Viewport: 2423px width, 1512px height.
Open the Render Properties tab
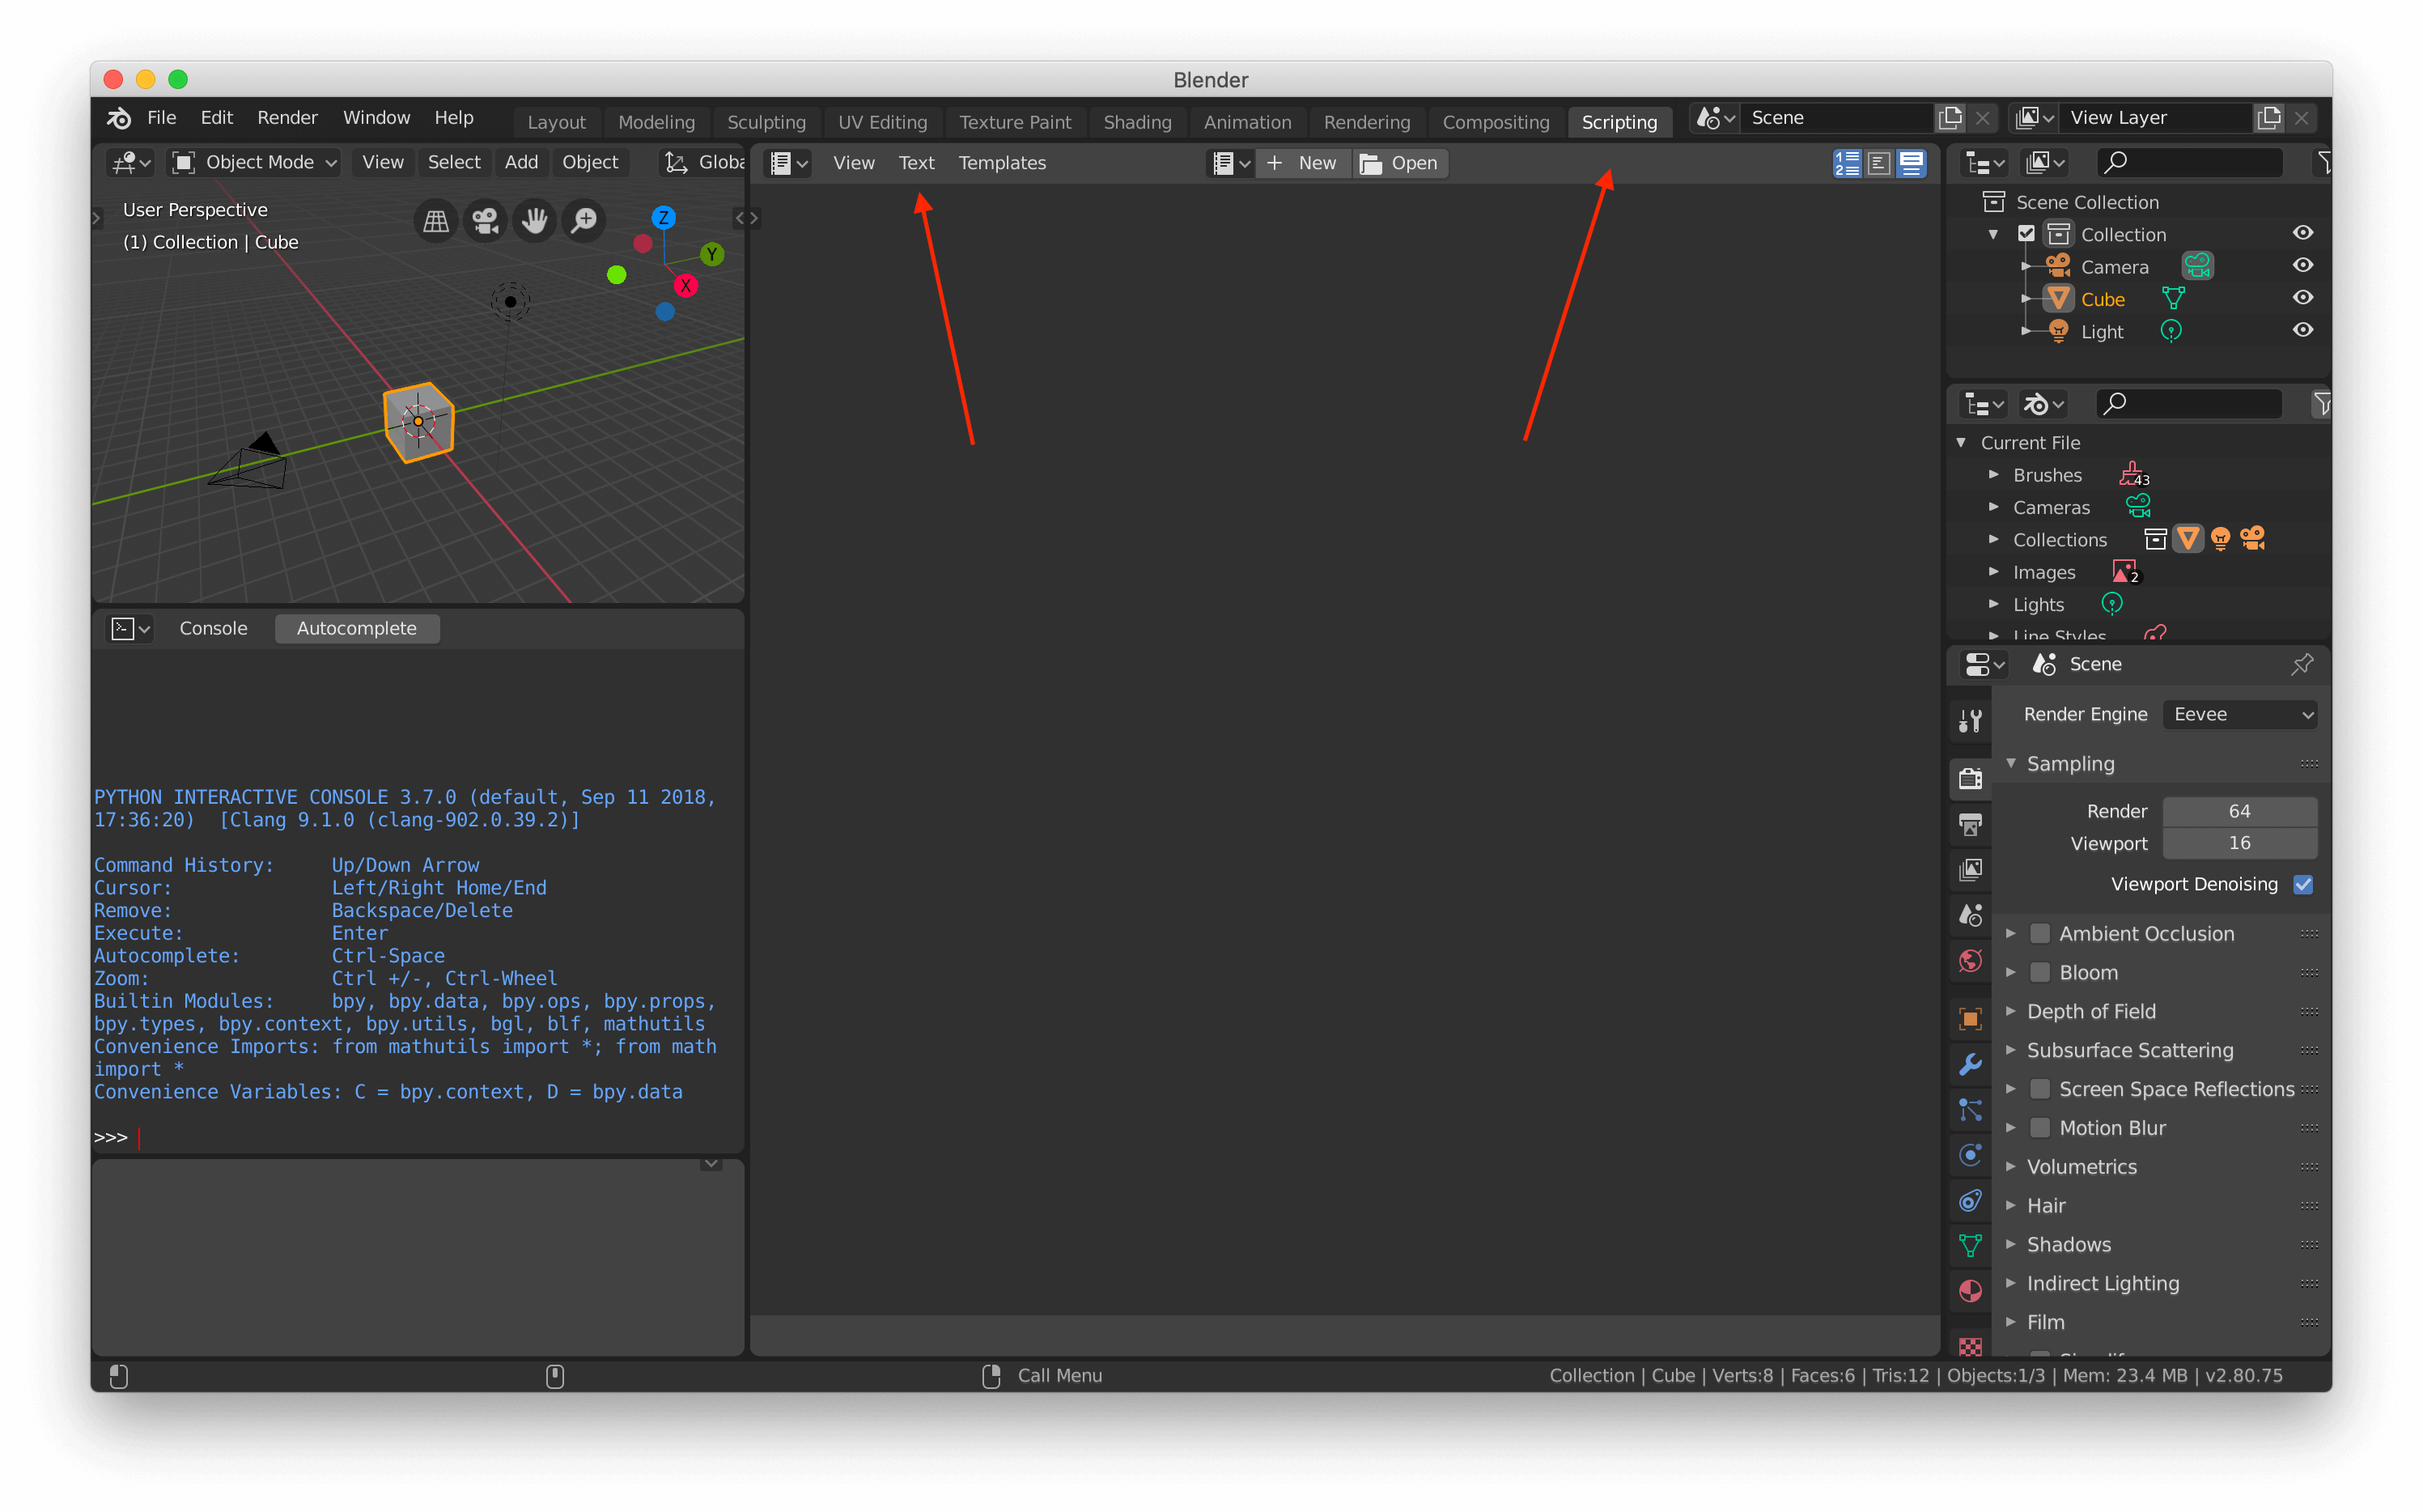pos(1969,778)
